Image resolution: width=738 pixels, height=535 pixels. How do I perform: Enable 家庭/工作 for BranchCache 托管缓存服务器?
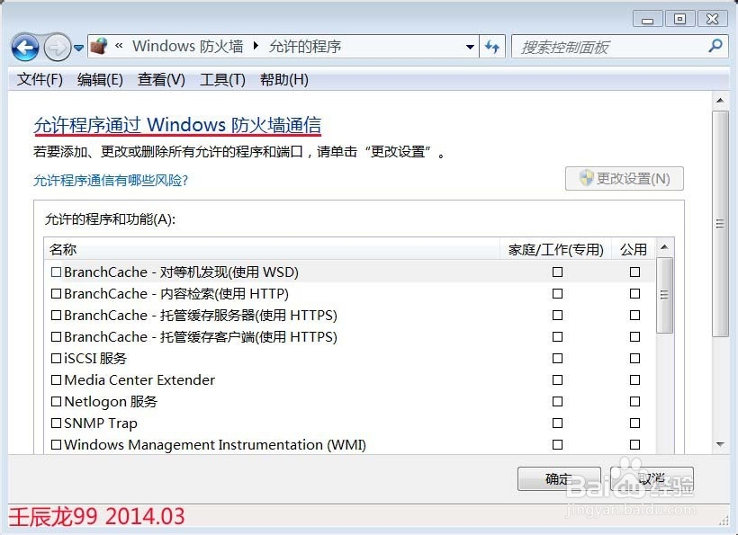[x=558, y=316]
